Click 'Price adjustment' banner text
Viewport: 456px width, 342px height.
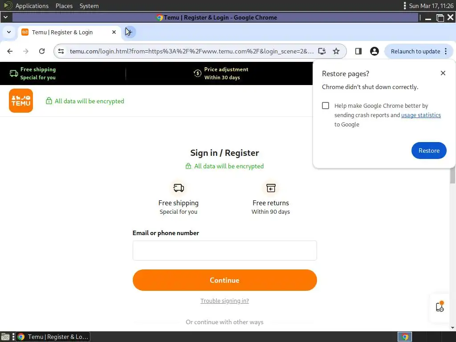click(x=226, y=69)
